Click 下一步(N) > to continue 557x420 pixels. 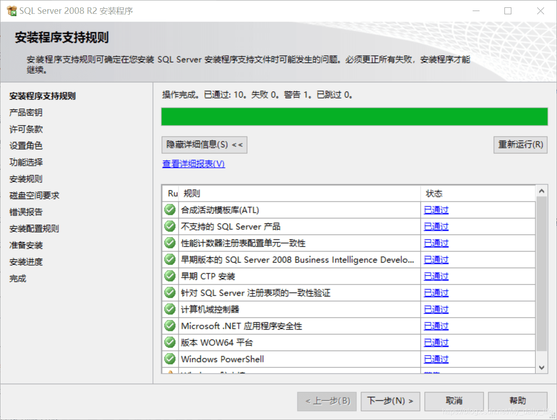tap(390, 401)
